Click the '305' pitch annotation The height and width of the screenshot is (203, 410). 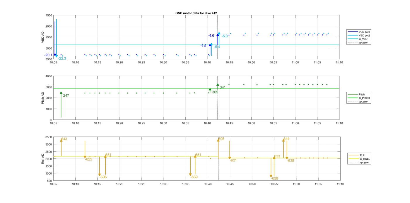215,92
